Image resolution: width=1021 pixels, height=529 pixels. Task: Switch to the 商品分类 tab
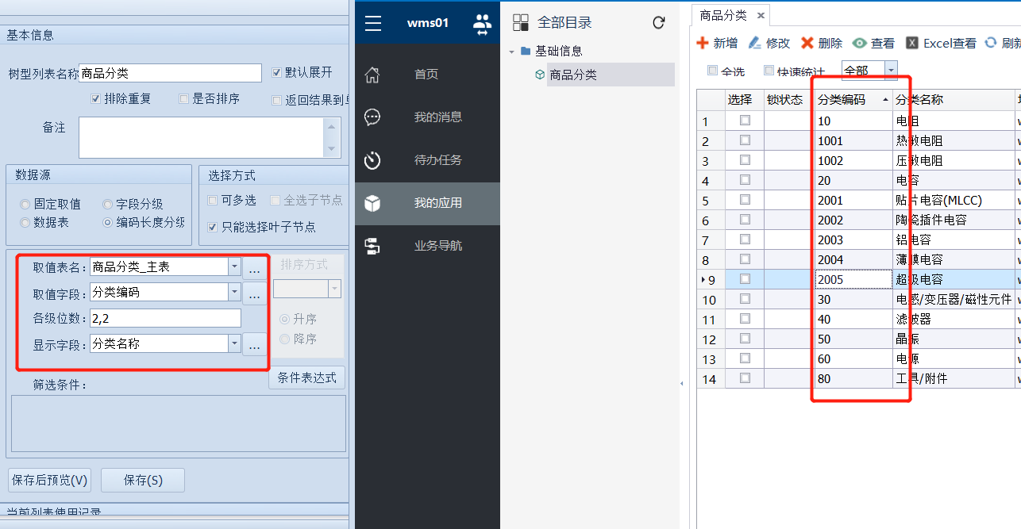(x=722, y=15)
